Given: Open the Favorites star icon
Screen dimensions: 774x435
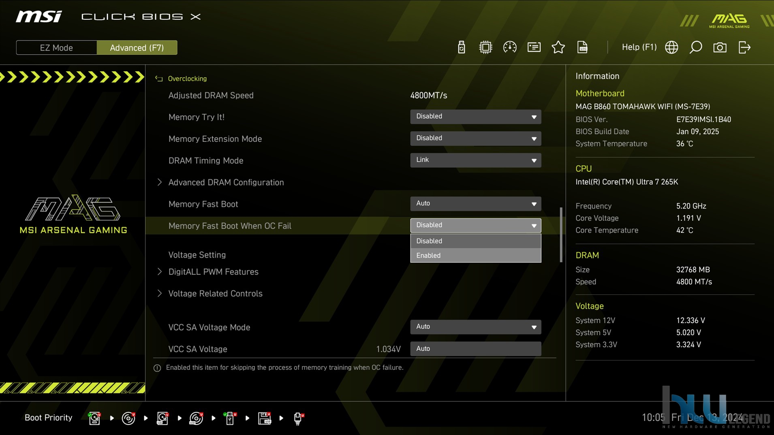Looking at the screenshot, I should pyautogui.click(x=558, y=47).
